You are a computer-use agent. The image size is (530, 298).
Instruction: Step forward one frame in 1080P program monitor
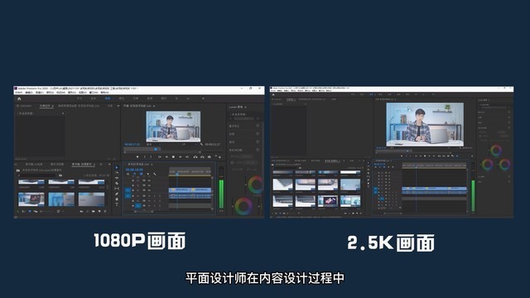click(181, 156)
